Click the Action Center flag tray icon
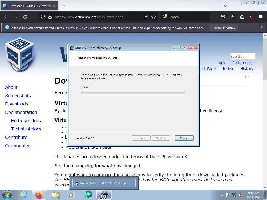The height and width of the screenshot is (200, 267). [228, 195]
